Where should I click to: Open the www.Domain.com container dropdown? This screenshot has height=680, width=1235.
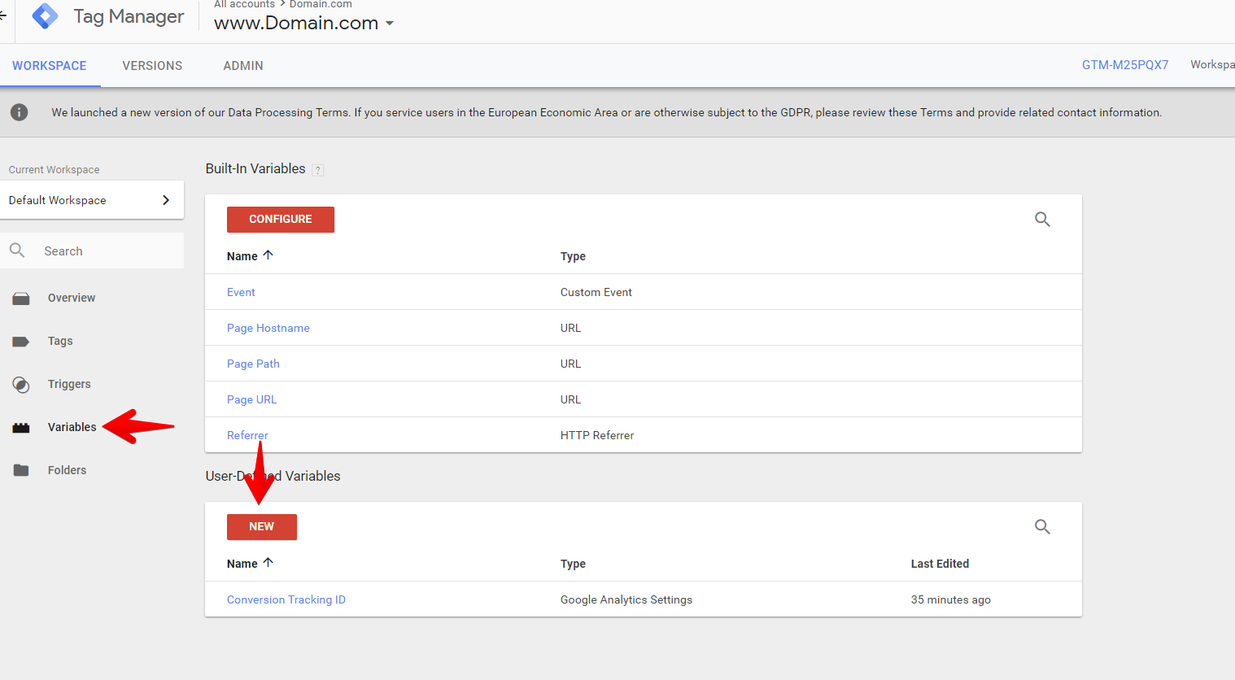303,23
